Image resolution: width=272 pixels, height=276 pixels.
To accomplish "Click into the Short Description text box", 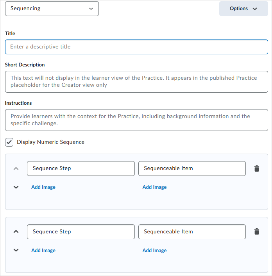I will pyautogui.click(x=136, y=82).
